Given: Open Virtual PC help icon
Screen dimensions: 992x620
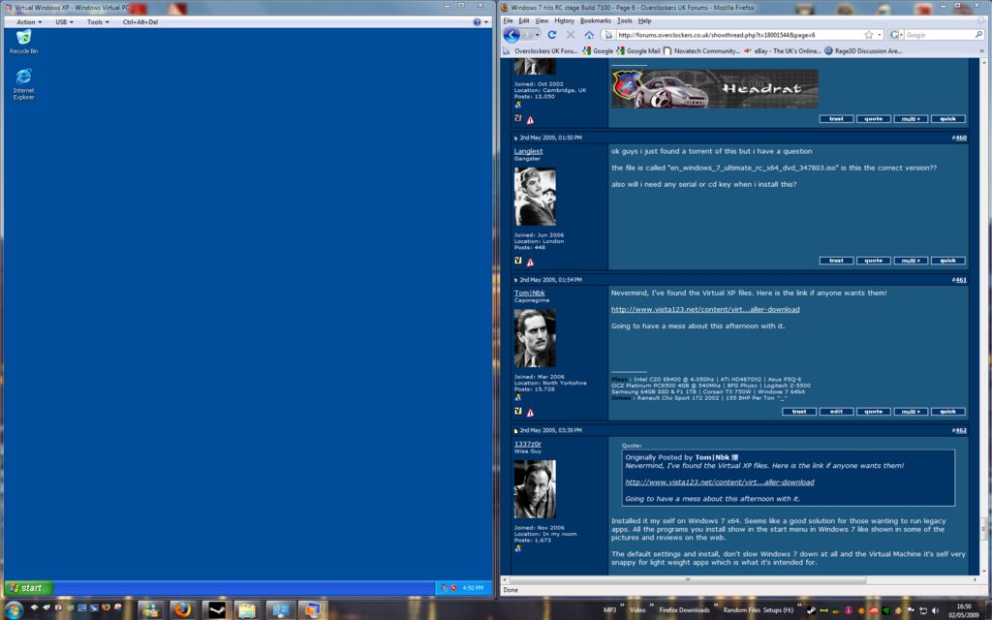Looking at the screenshot, I should point(477,21).
